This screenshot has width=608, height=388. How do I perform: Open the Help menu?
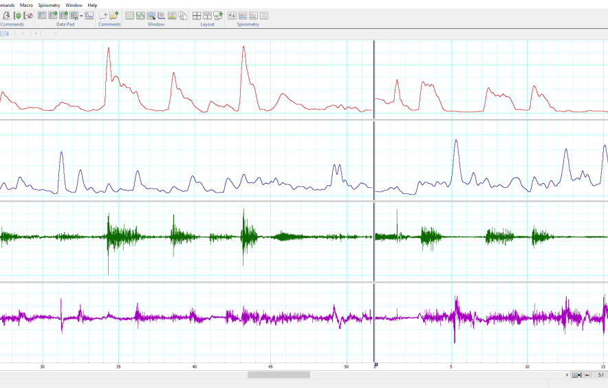coord(92,5)
